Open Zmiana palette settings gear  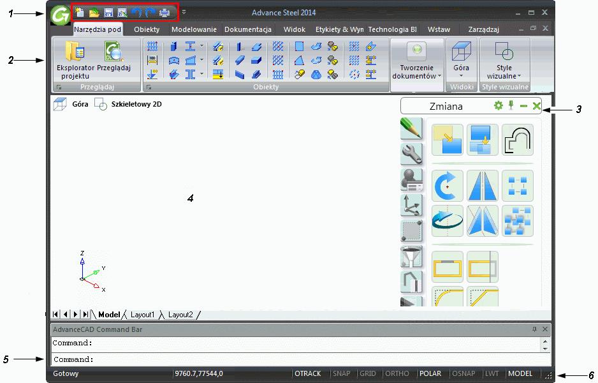click(498, 105)
